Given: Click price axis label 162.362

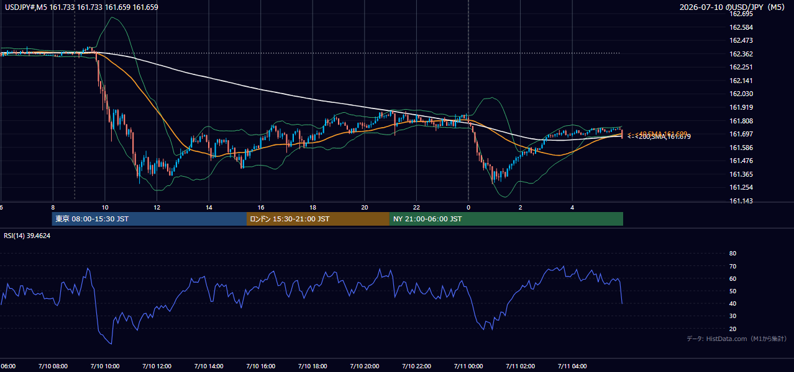Looking at the screenshot, I should [x=741, y=54].
